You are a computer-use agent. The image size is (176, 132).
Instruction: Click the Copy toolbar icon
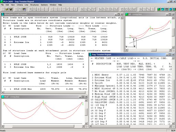[20, 9]
